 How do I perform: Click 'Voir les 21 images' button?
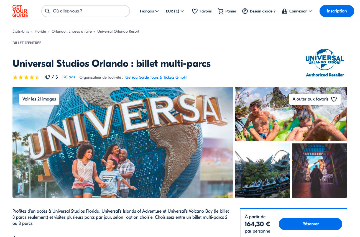(x=39, y=99)
